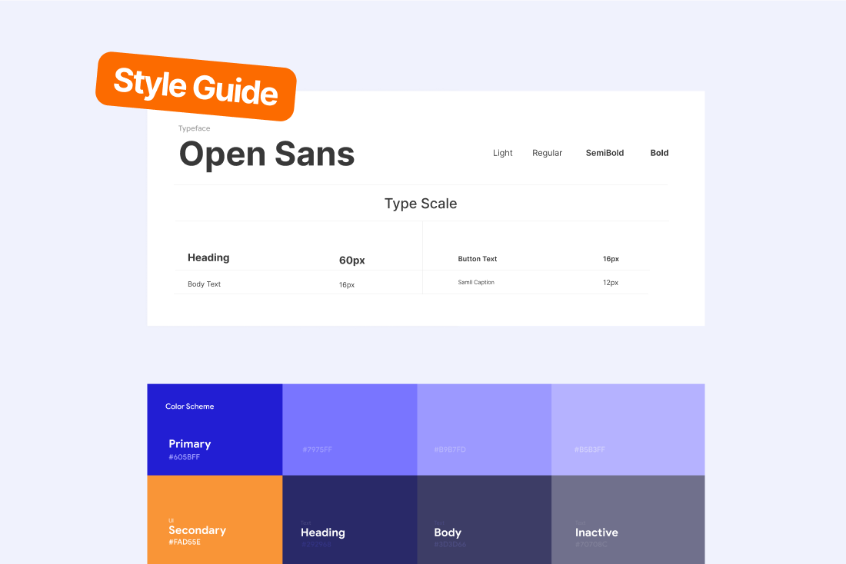Choose the Light font weight
The height and width of the screenshot is (564, 846).
(x=502, y=153)
